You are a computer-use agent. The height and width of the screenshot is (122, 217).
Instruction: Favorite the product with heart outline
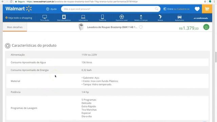(141, 27)
